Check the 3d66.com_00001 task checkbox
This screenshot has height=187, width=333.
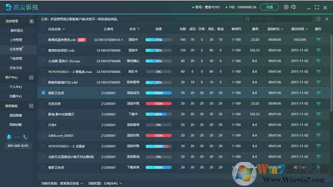(x=43, y=136)
